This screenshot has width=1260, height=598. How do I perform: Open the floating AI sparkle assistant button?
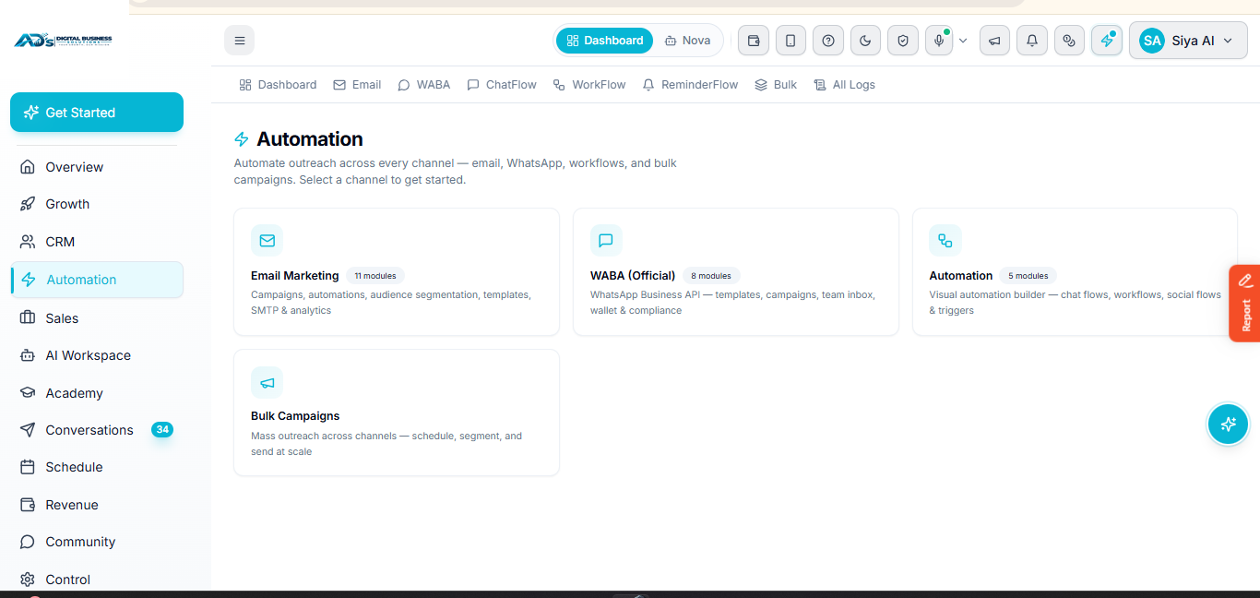[1228, 425]
